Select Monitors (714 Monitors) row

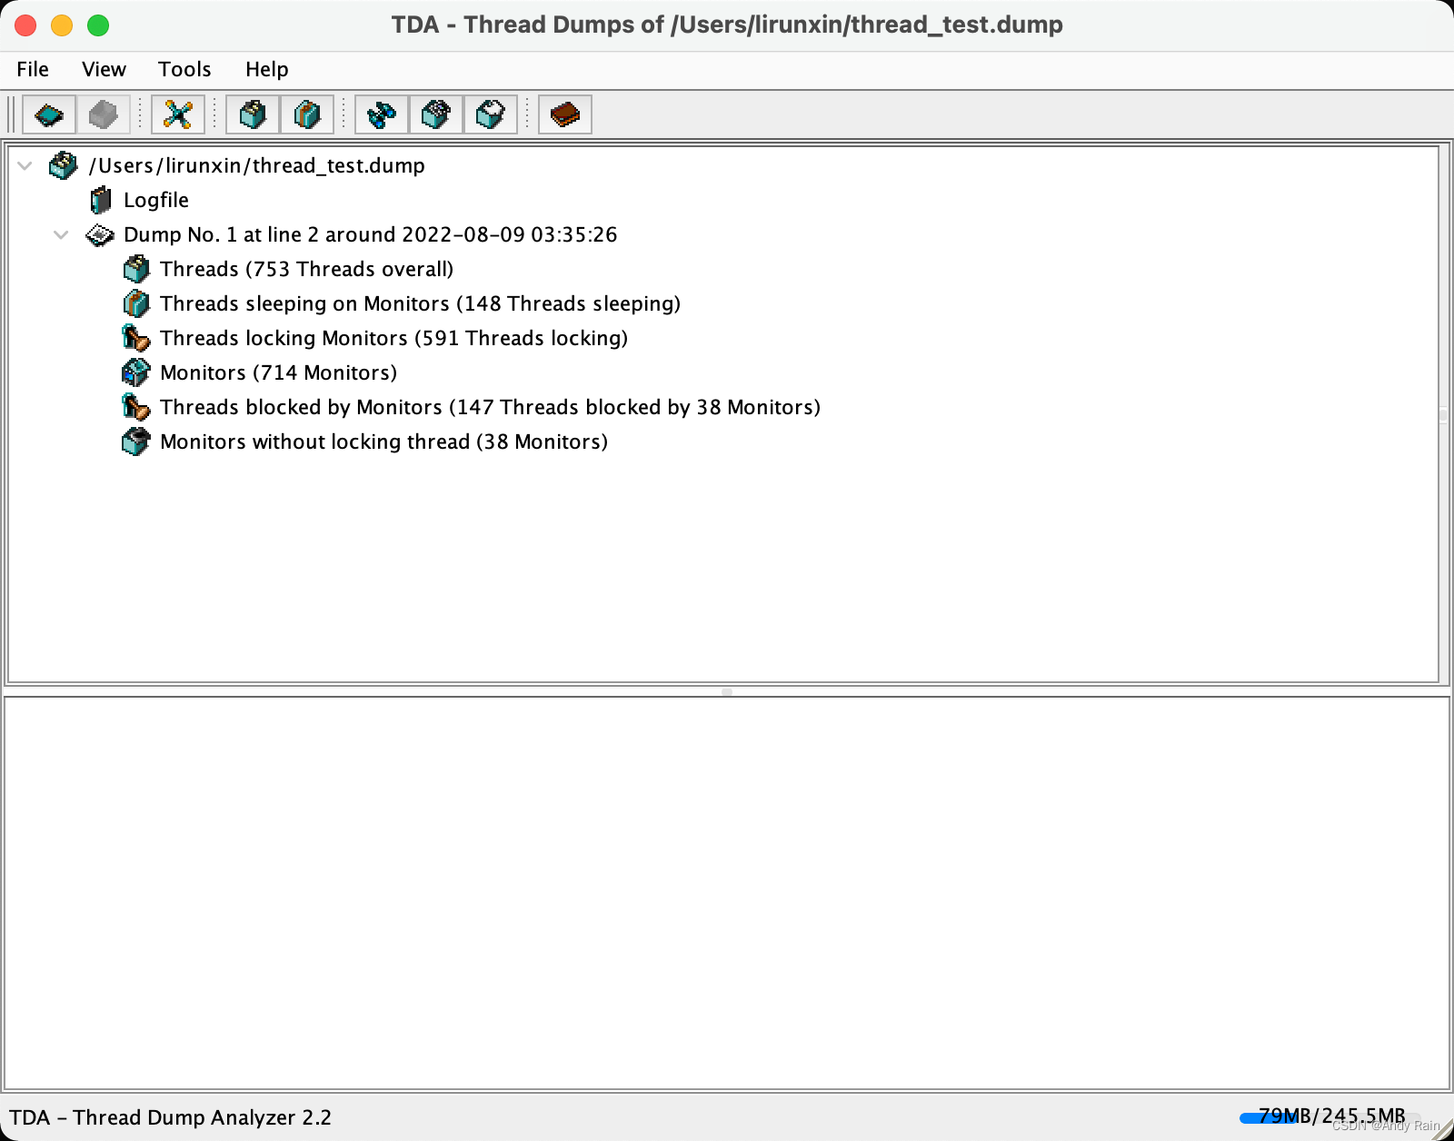click(279, 372)
